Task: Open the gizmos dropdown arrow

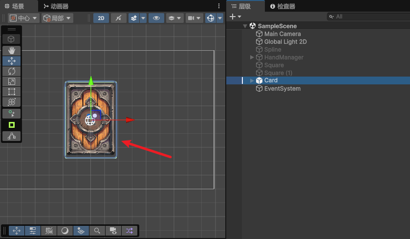Action: 220,18
